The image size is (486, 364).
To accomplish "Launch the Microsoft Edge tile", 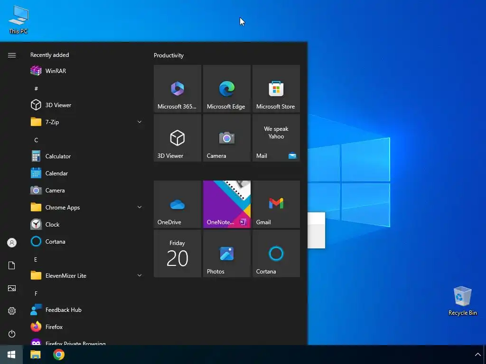I will click(x=226, y=89).
